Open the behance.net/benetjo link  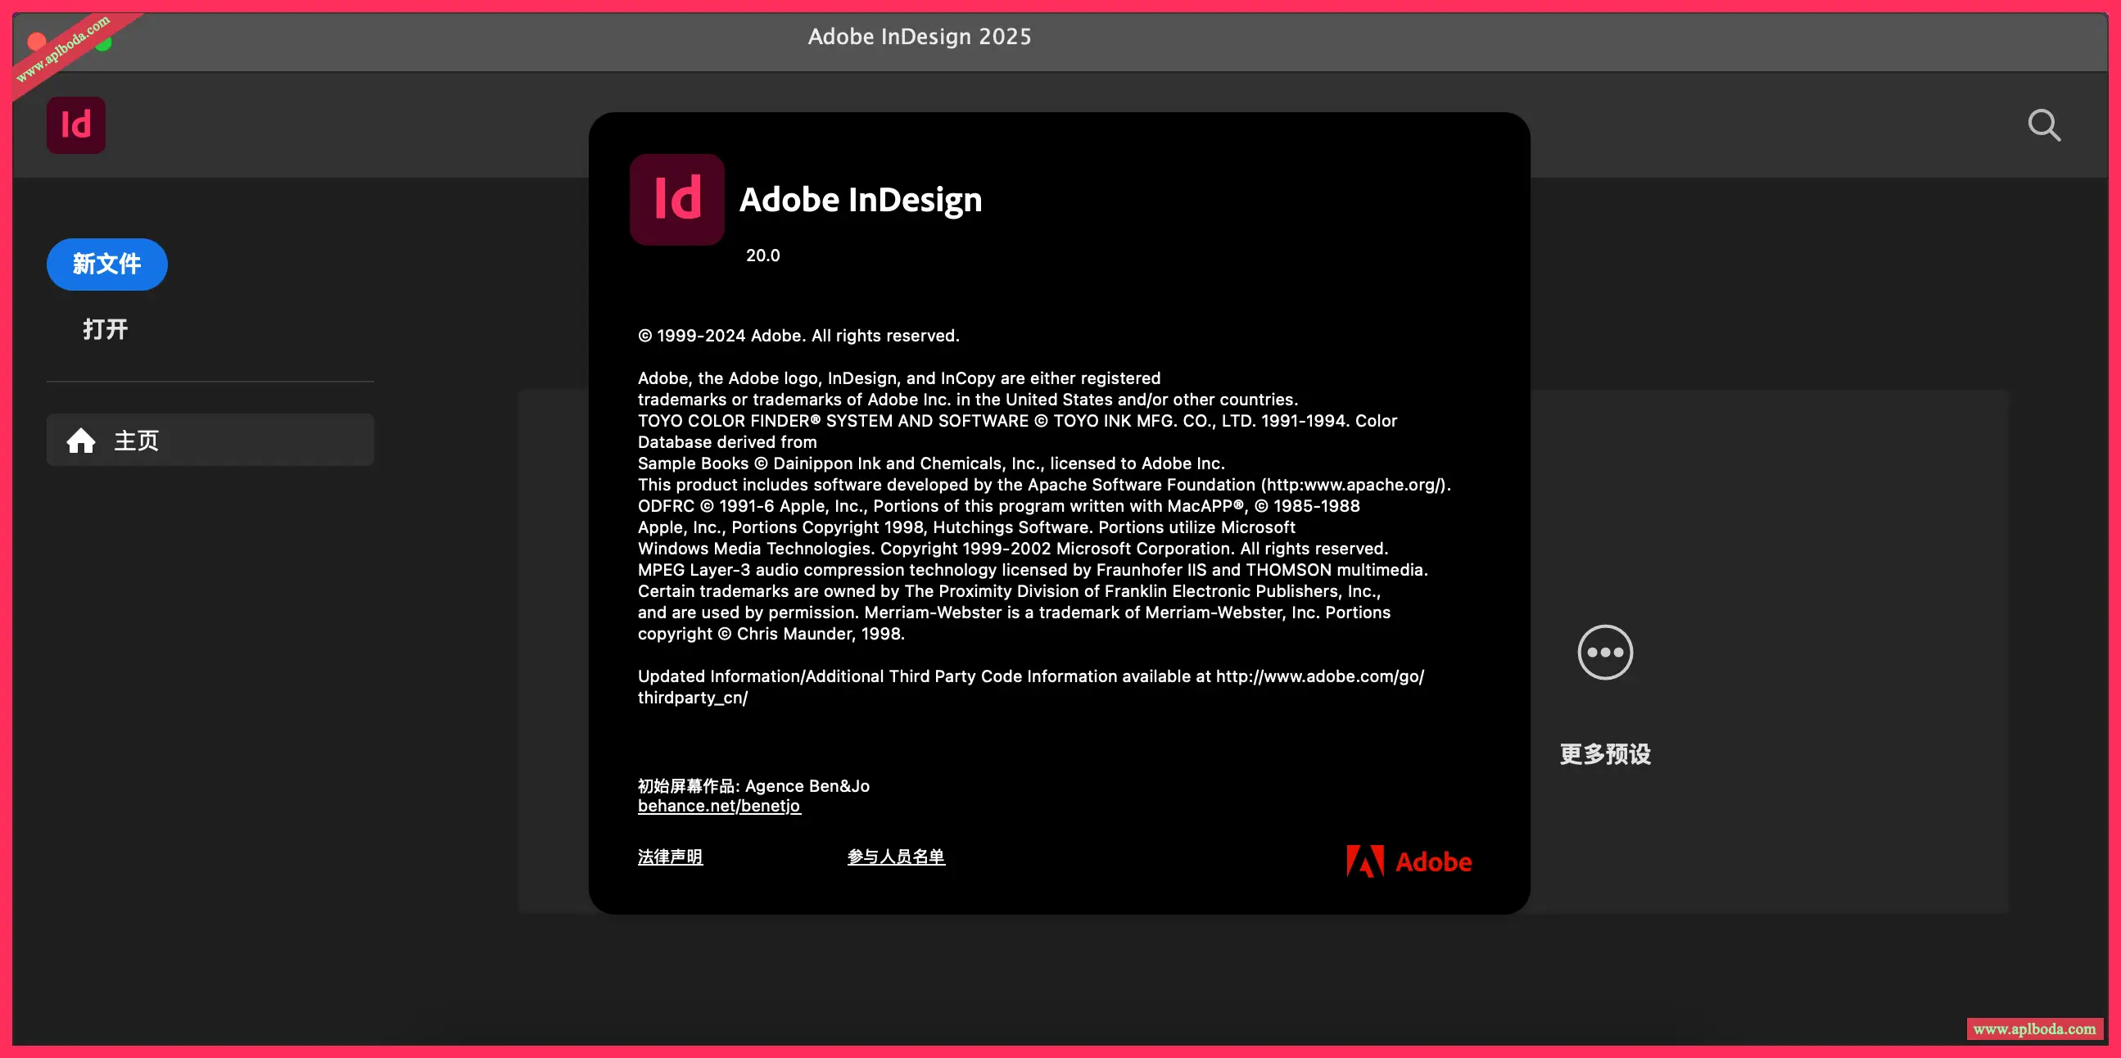(719, 806)
